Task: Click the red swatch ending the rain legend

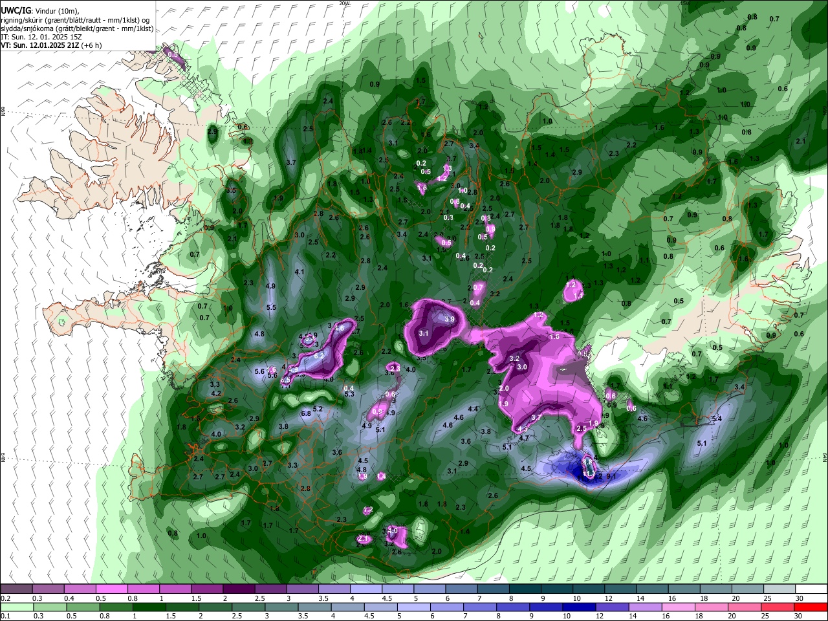Action: point(811,607)
